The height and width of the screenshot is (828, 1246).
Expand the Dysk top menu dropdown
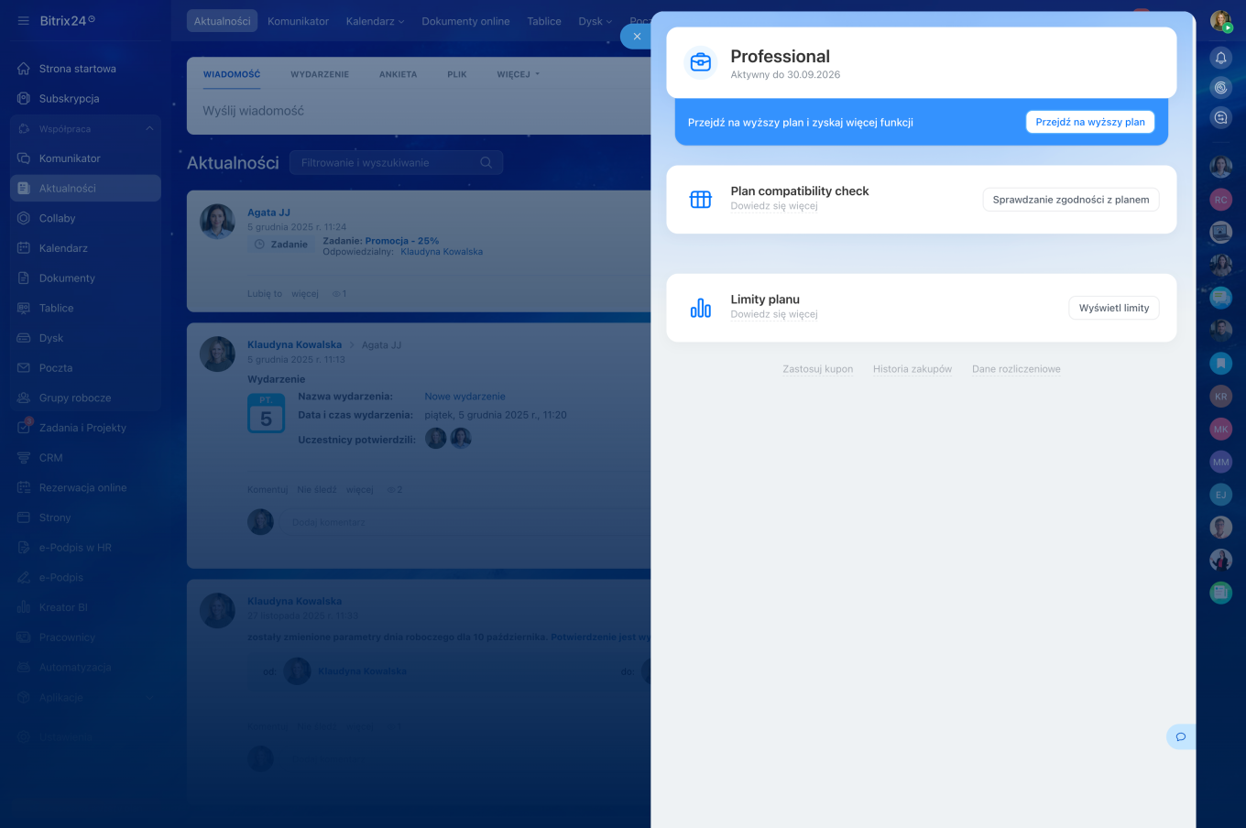click(595, 21)
